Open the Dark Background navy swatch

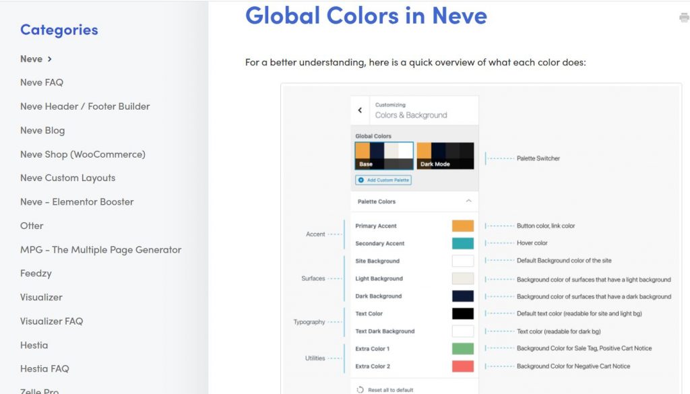click(x=462, y=296)
